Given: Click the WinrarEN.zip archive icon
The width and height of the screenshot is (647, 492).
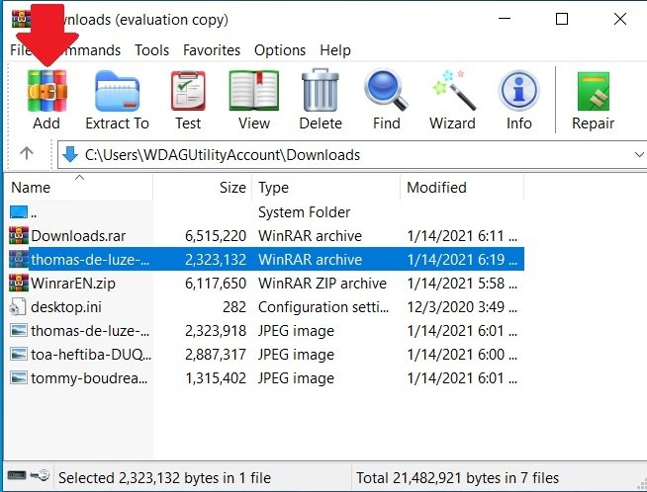Looking at the screenshot, I should click(x=19, y=284).
